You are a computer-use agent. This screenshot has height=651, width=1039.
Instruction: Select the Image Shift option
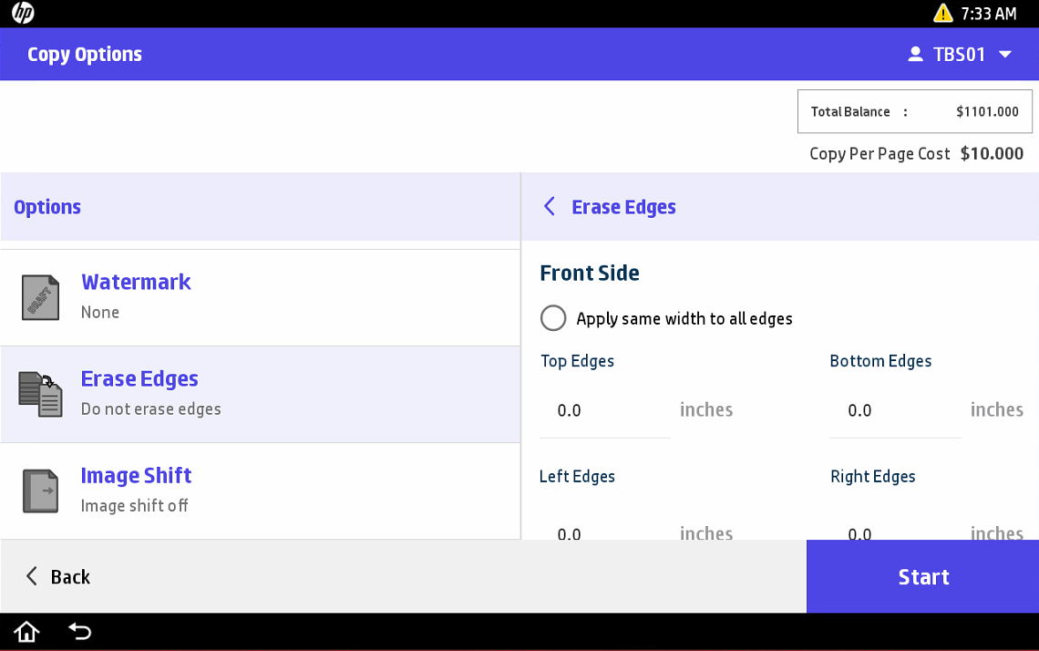136,476
